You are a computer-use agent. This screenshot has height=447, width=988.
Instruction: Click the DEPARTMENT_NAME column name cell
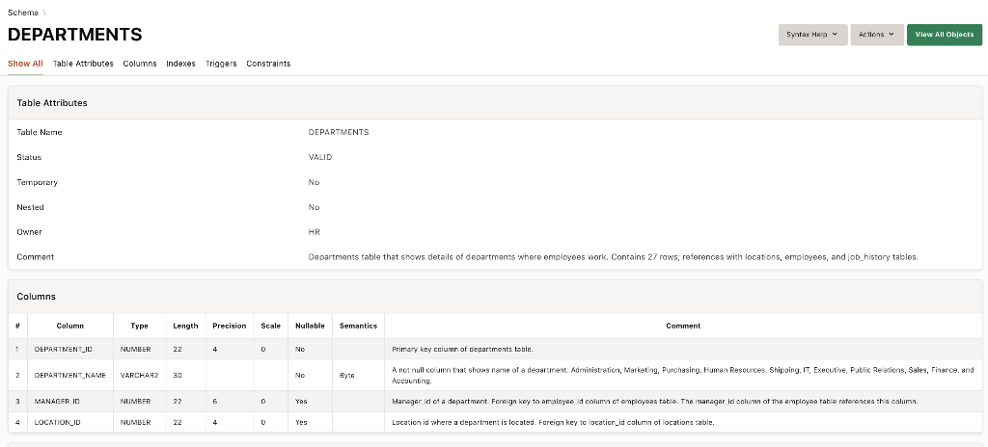[69, 375]
